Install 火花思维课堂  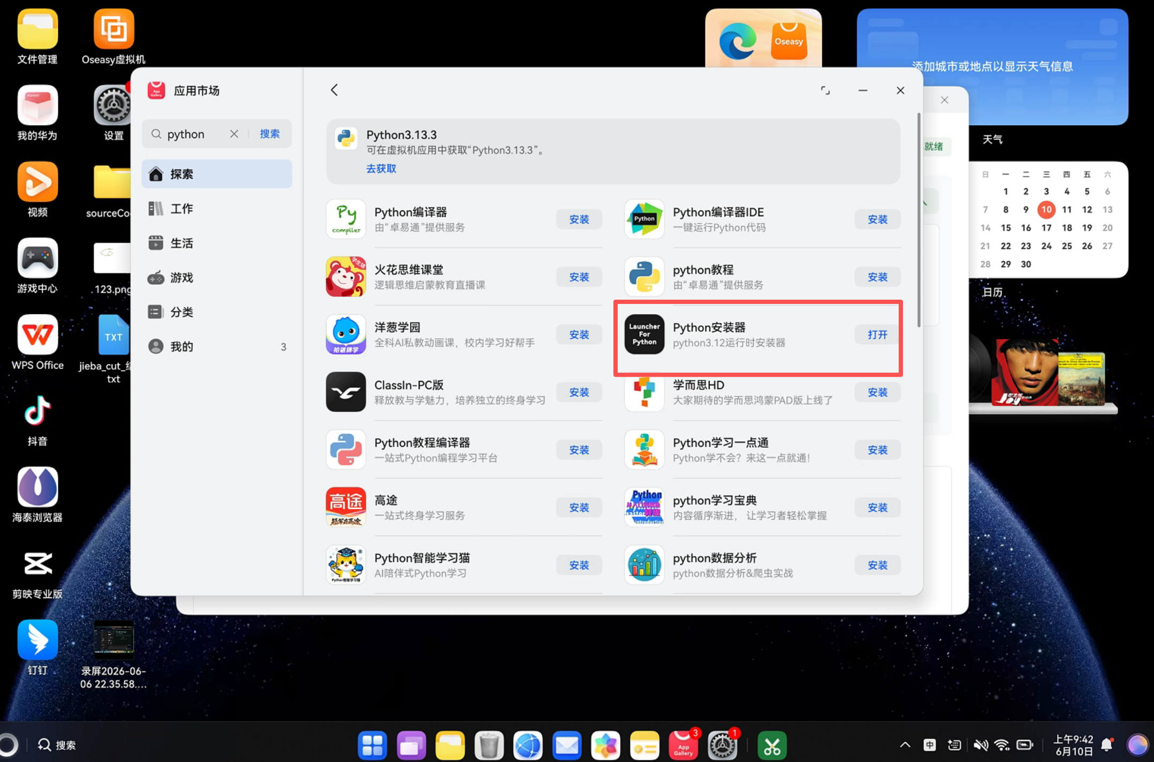tap(579, 277)
